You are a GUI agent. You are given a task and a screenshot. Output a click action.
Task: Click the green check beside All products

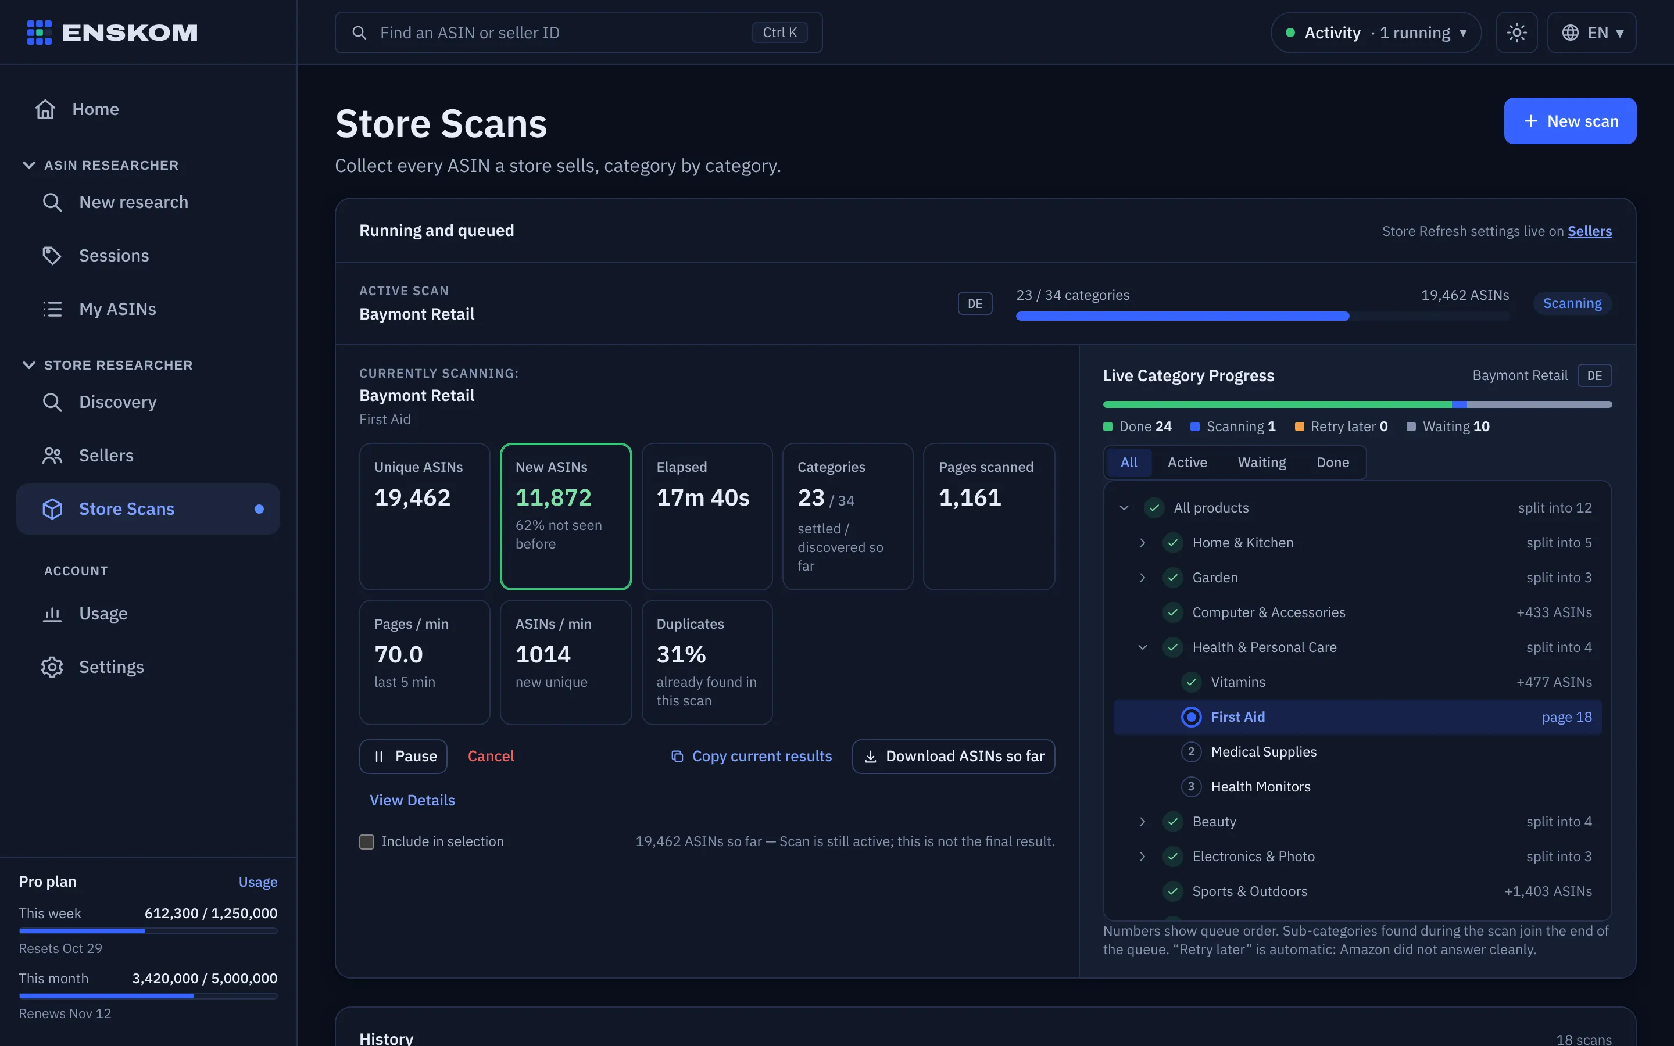point(1154,508)
